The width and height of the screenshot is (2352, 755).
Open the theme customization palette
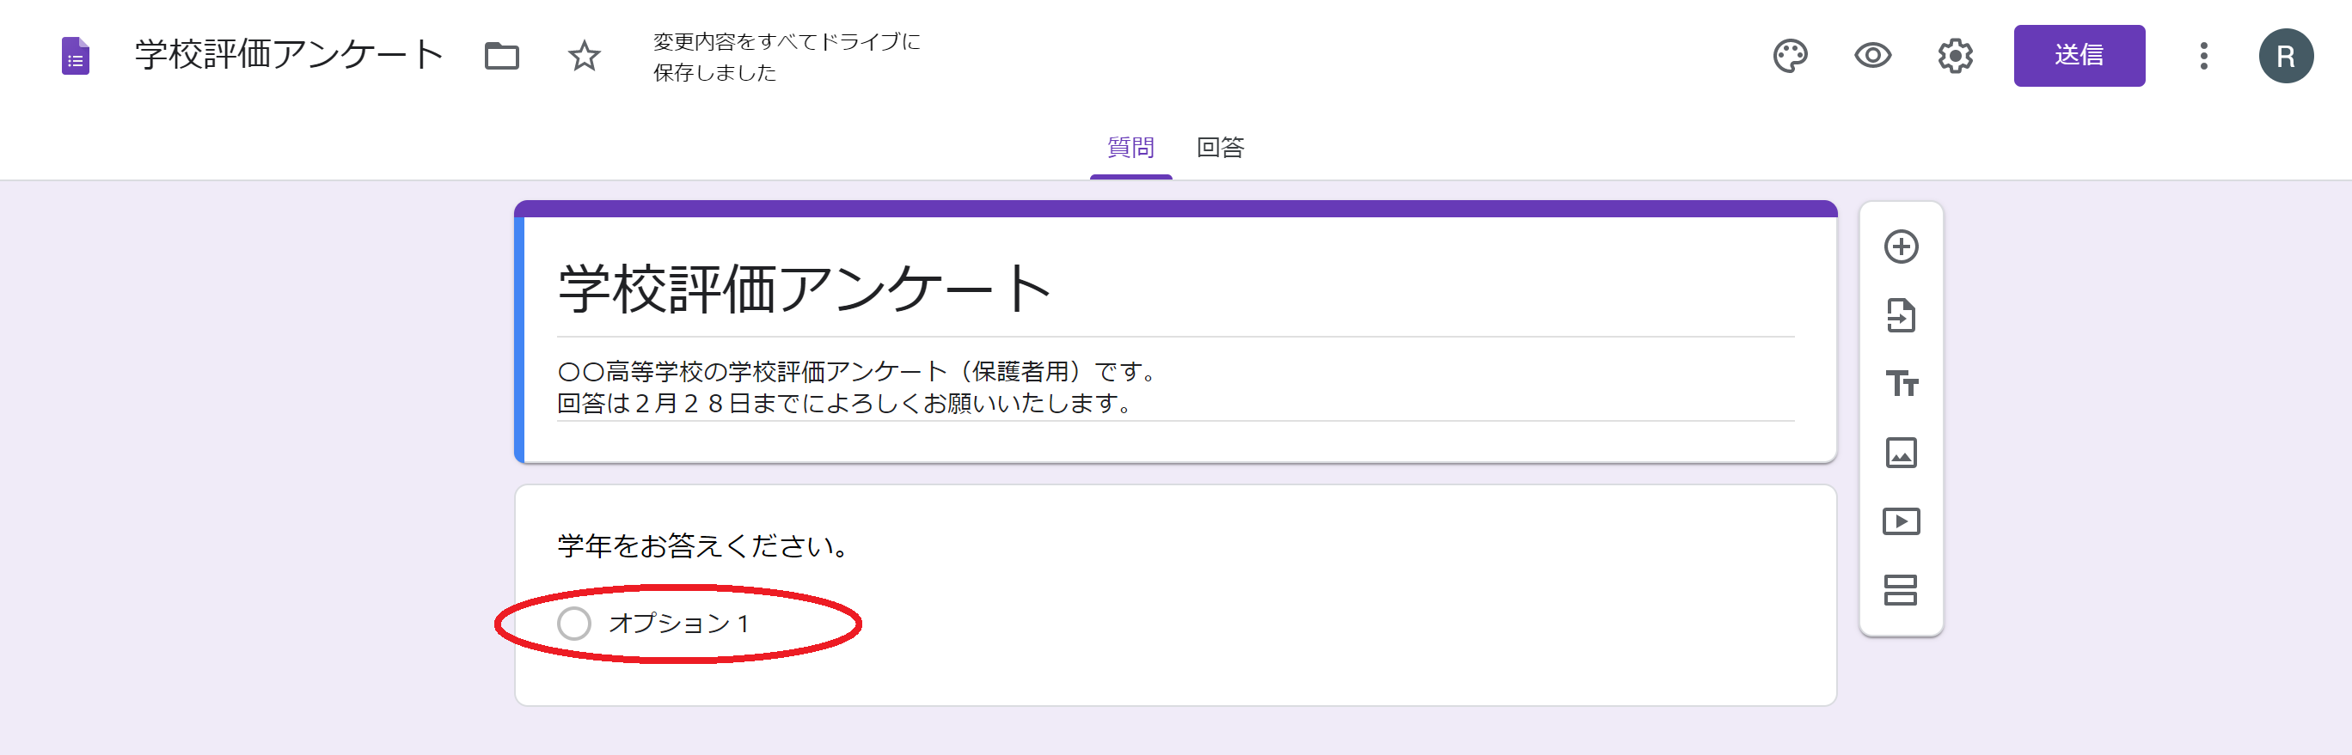coord(1790,56)
